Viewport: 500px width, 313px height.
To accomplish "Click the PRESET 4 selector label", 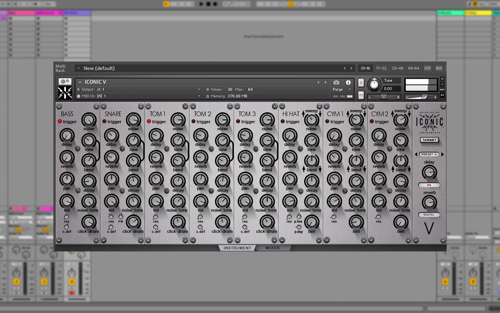I will [429, 154].
